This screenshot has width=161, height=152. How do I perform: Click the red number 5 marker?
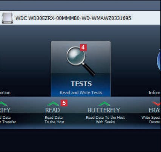64,103
